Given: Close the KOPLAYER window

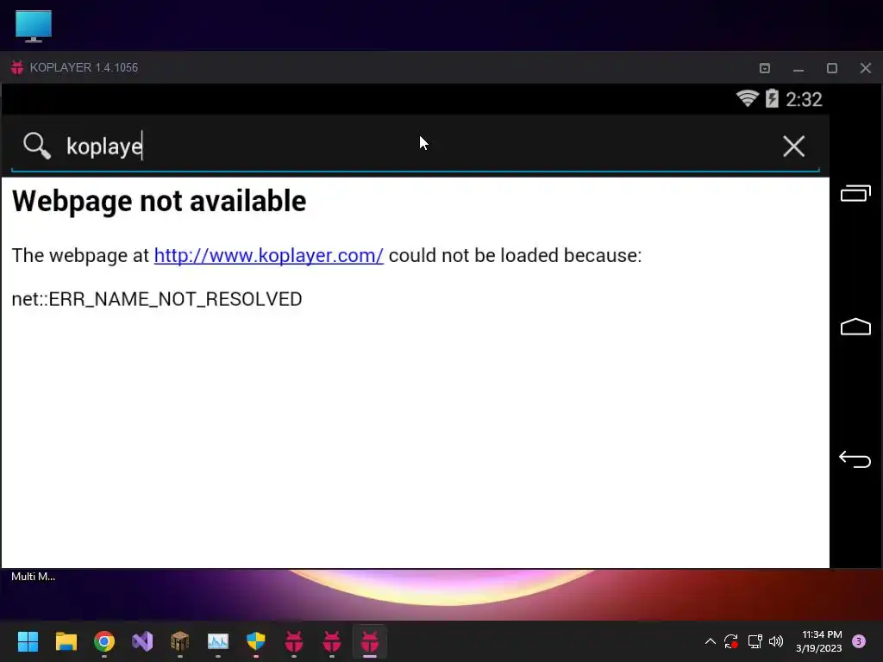Looking at the screenshot, I should tap(866, 68).
